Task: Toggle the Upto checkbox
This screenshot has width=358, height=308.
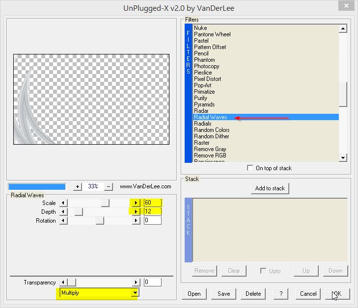Action: (263, 271)
